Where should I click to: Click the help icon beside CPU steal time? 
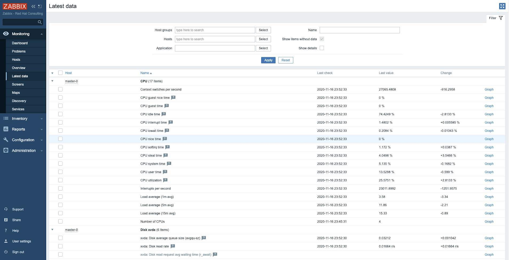pyautogui.click(x=165, y=155)
